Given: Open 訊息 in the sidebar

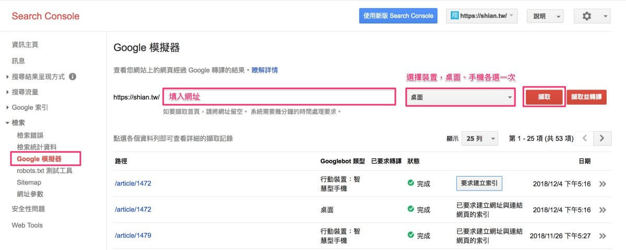Looking at the screenshot, I should click(18, 61).
